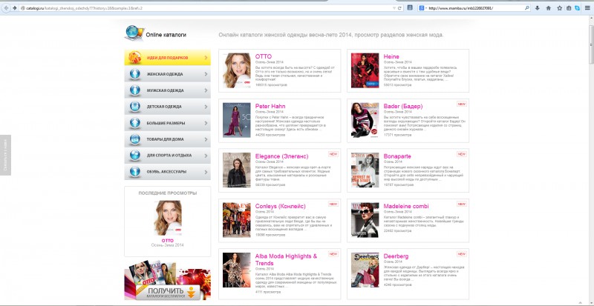Screen dimensions: 594x306
Task: Open the Conleys (Конлейс) catalog link
Action: [x=281, y=206]
